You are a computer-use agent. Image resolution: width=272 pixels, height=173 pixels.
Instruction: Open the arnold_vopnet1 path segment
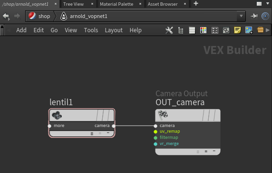(84, 16)
